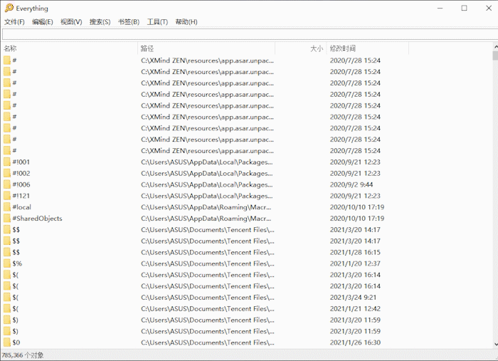
Task: Open the 书签(B) menu
Action: (129, 22)
